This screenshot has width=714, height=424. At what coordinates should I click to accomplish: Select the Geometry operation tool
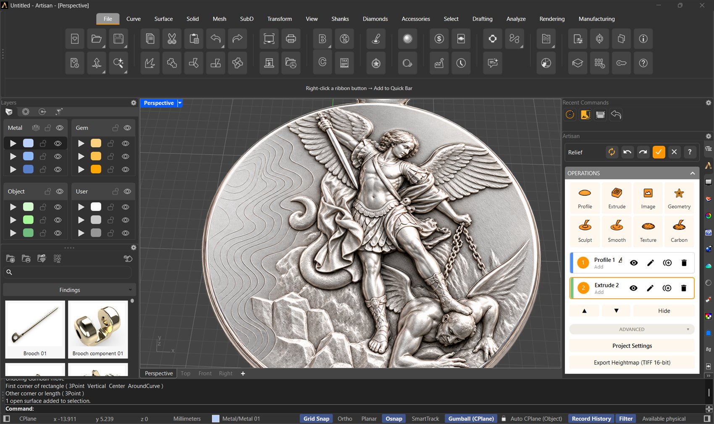coord(679,198)
